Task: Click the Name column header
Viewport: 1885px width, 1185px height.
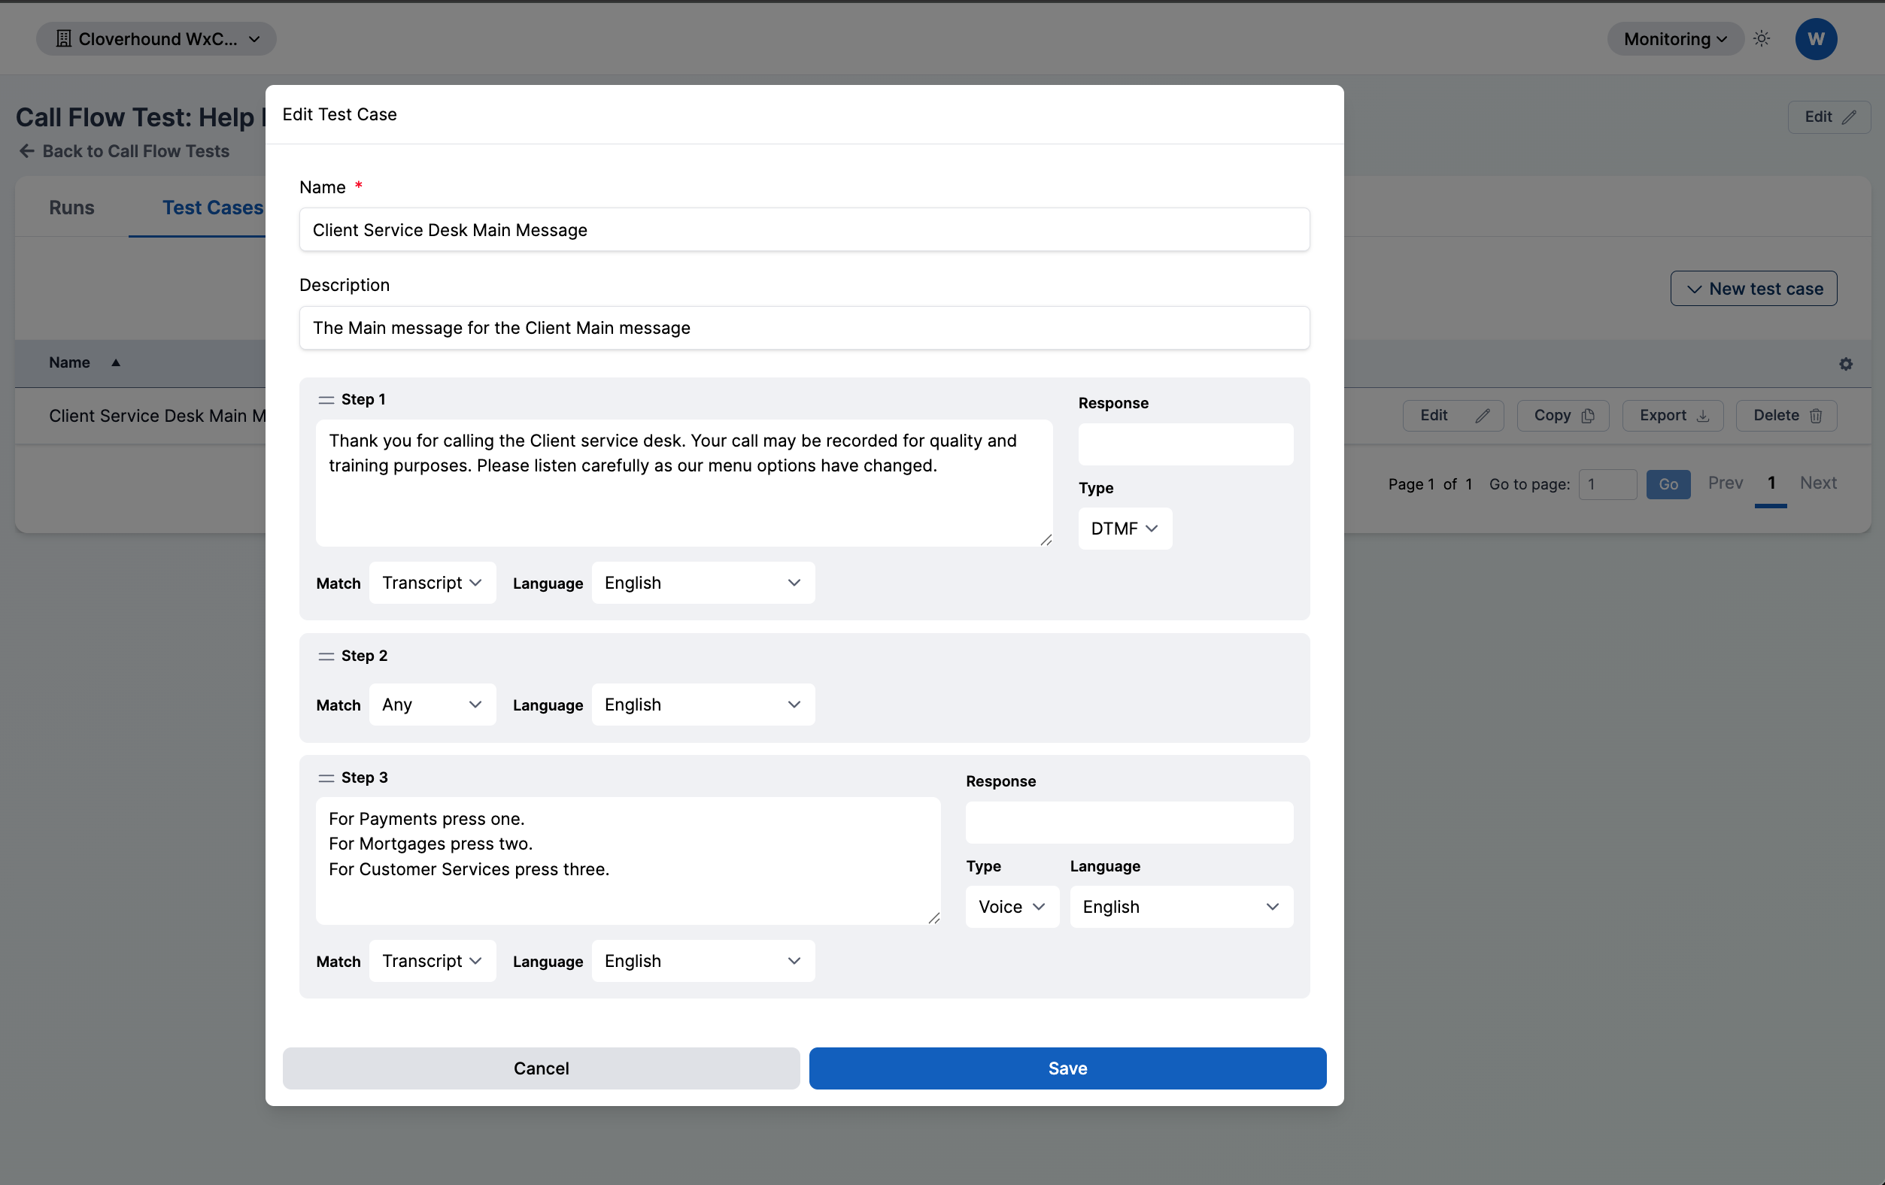Action: tap(69, 362)
